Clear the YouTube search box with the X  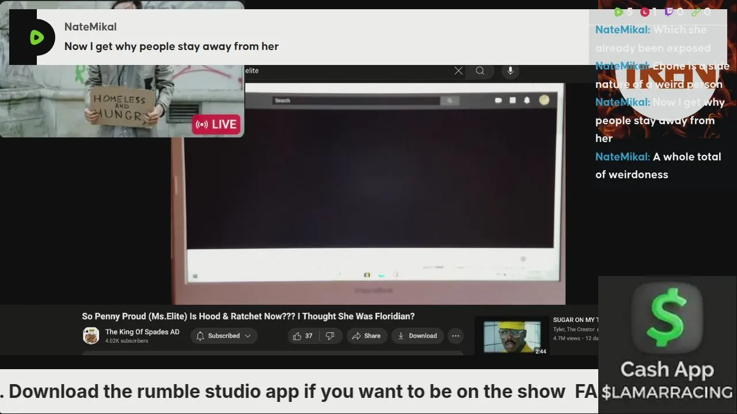tap(458, 71)
